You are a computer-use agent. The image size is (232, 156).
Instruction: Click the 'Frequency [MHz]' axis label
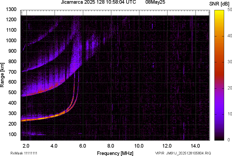click(x=115, y=153)
